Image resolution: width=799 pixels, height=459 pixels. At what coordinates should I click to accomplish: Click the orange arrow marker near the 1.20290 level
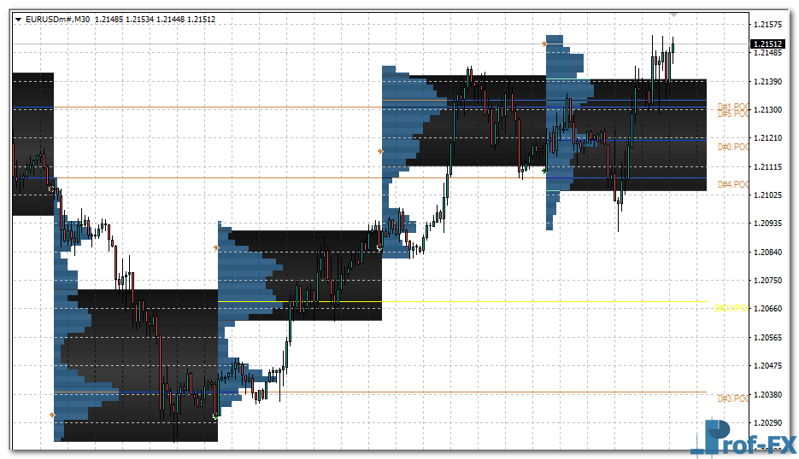[52, 415]
